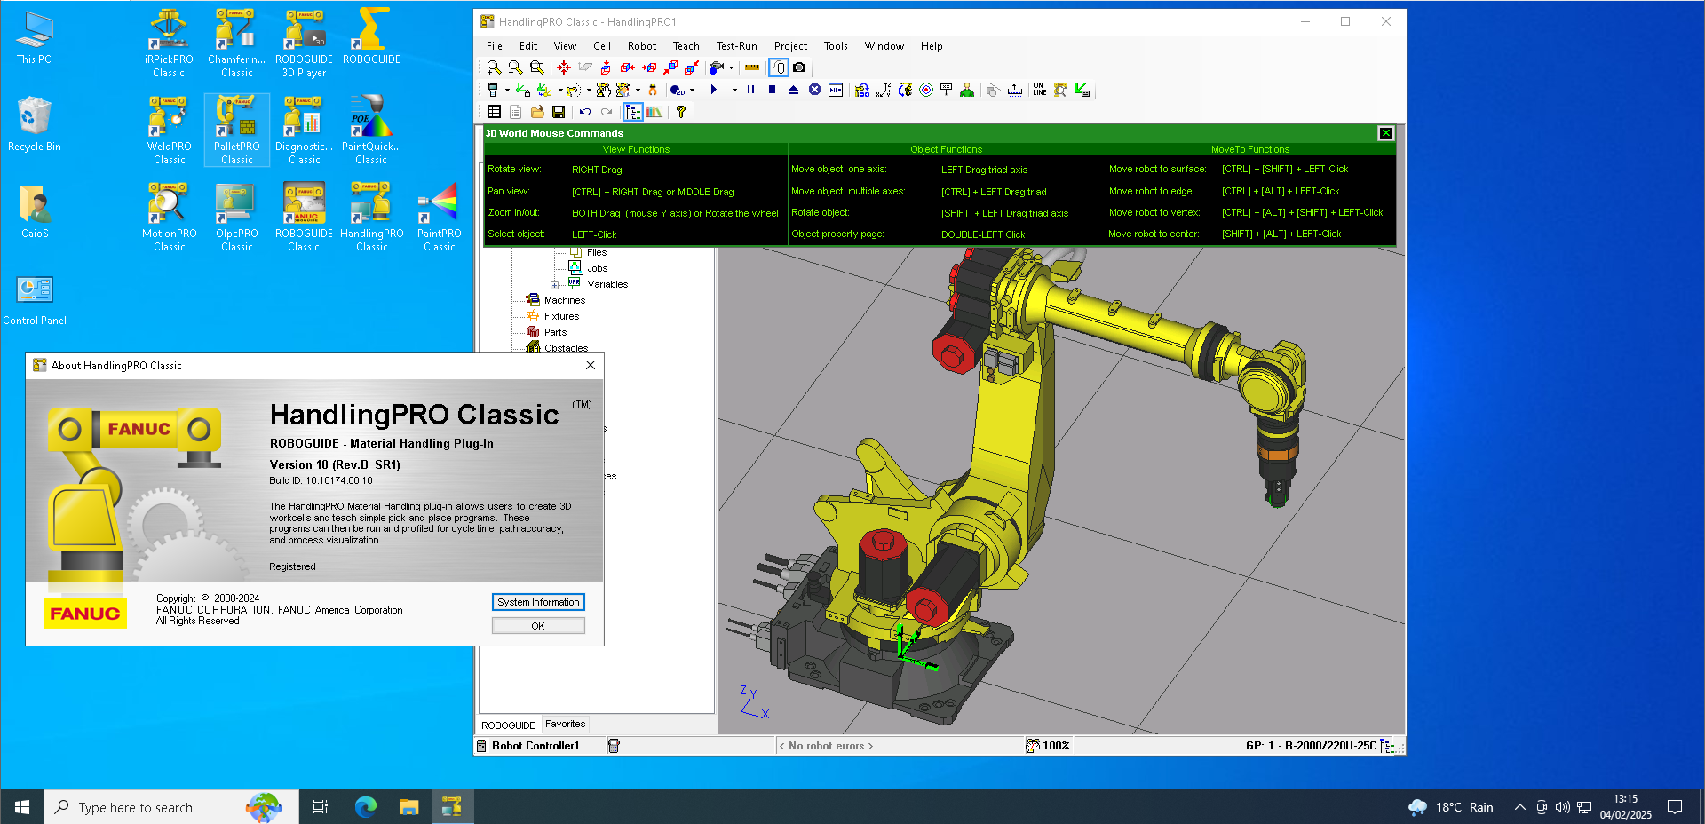
Task: Click the Abort circled-X icon
Action: click(814, 90)
